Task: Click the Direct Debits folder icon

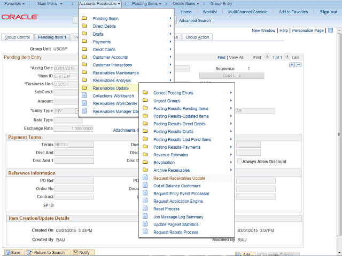Action: (84, 26)
